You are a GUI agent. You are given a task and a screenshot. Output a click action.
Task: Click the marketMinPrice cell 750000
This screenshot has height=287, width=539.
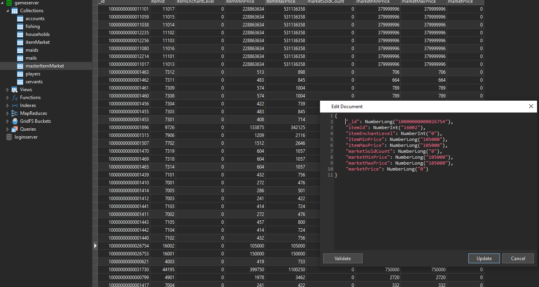point(378,270)
